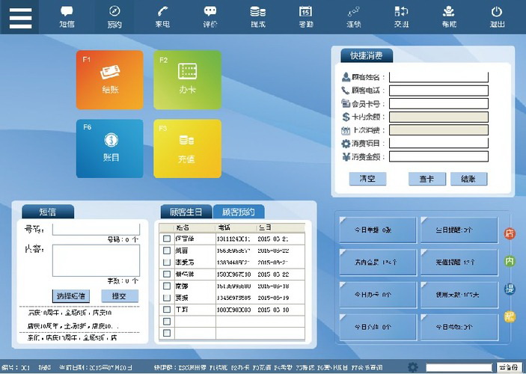Image resolution: width=526 pixels, height=374 pixels.
Task: Open the green F2 办卡 card tile
Action: tap(187, 80)
